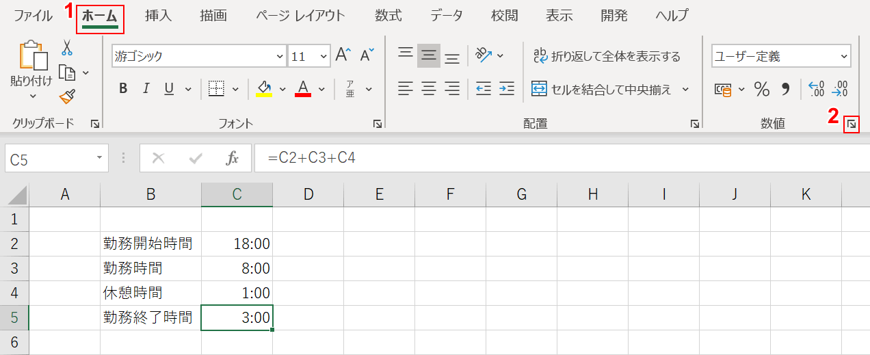Open the ユーザー定義 number format dropdown
This screenshot has width=870, height=355.
(x=843, y=56)
